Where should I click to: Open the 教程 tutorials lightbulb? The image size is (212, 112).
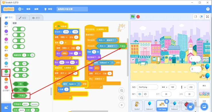(48, 9)
